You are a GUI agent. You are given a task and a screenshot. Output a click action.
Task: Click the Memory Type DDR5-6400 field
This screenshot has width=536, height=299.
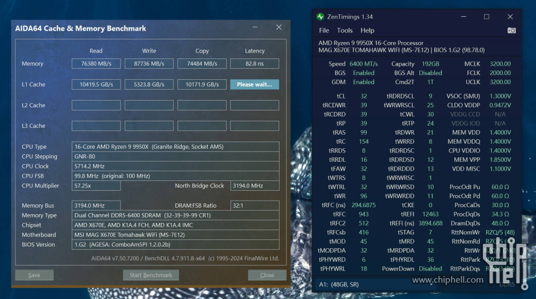click(x=175, y=215)
